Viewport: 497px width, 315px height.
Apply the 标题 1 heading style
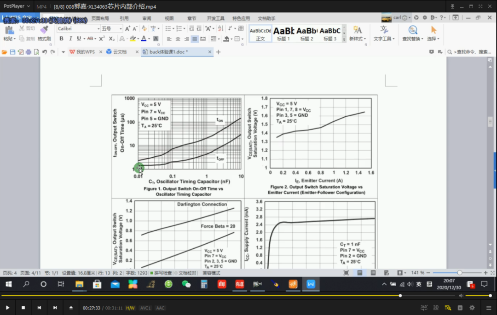tap(283, 34)
